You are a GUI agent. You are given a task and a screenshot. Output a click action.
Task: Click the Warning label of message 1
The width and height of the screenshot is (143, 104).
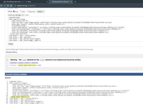(x=14, y=60)
